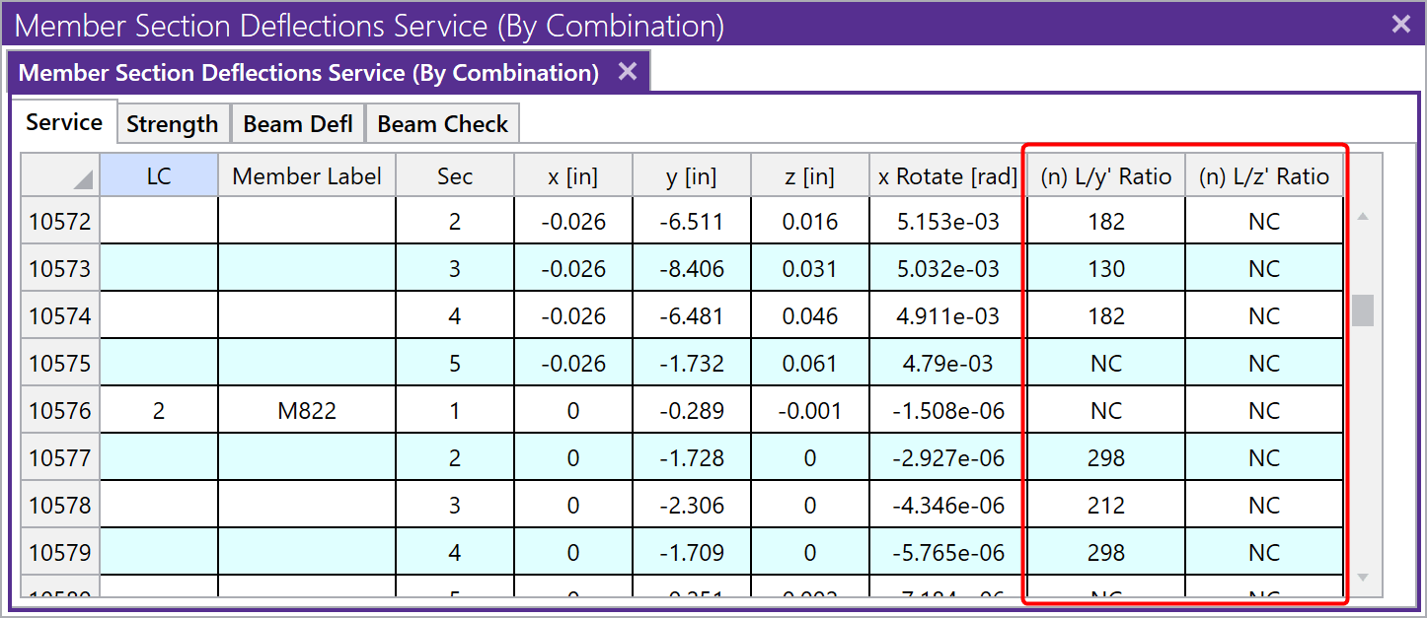Click the L/y' ratio cell showing 130
Viewport: 1427px width, 618px height.
click(1105, 269)
